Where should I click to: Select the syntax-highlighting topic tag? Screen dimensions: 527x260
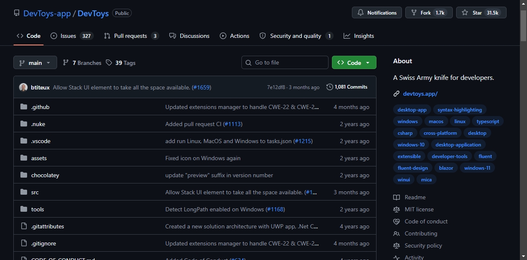(460, 110)
